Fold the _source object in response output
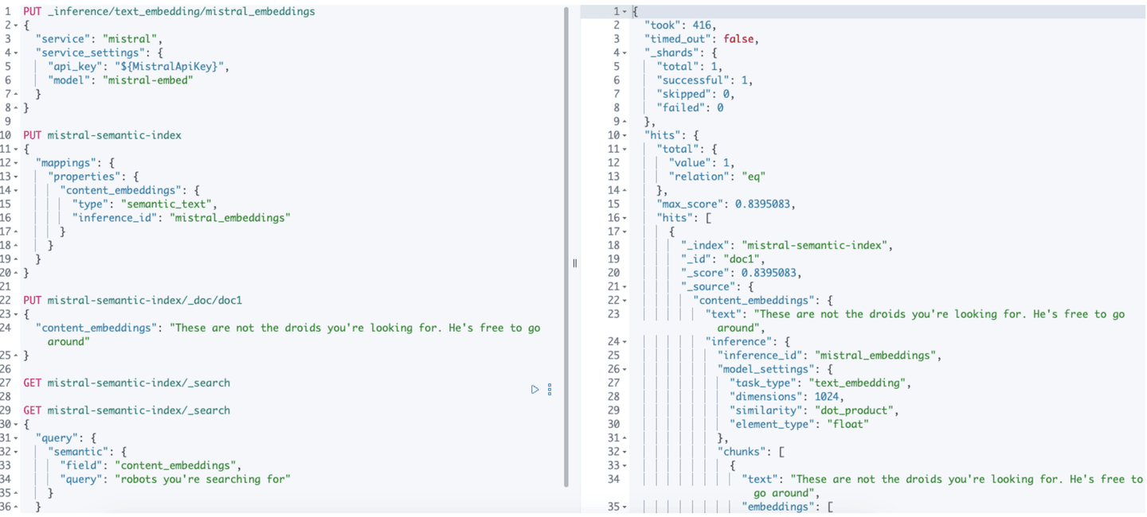Screen dimensions: 1147x517 (626, 286)
